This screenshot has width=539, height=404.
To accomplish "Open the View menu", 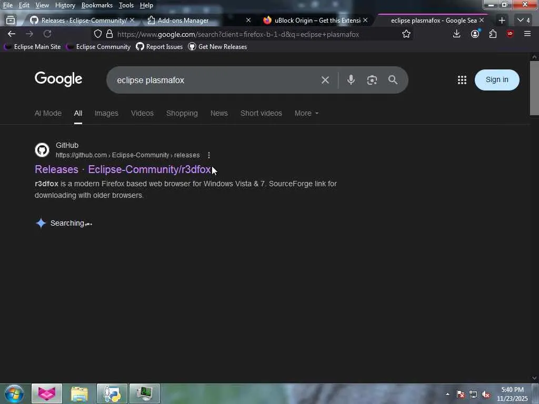I will 42,5.
